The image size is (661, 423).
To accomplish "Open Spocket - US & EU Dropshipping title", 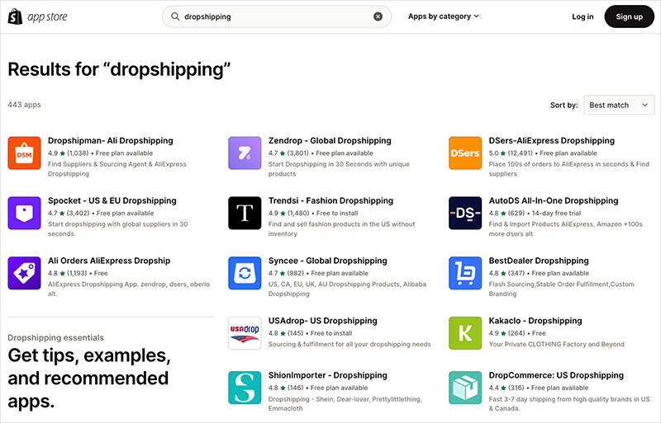I will pos(112,200).
